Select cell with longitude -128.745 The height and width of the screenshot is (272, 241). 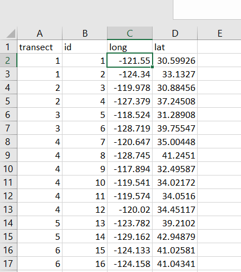(130, 155)
